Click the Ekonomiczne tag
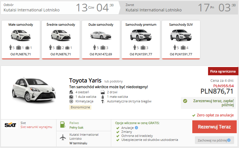The height and width of the screenshot is (148, 239). [x=80, y=107]
